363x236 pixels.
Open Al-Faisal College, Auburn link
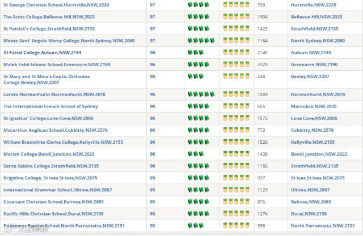[x=42, y=53]
